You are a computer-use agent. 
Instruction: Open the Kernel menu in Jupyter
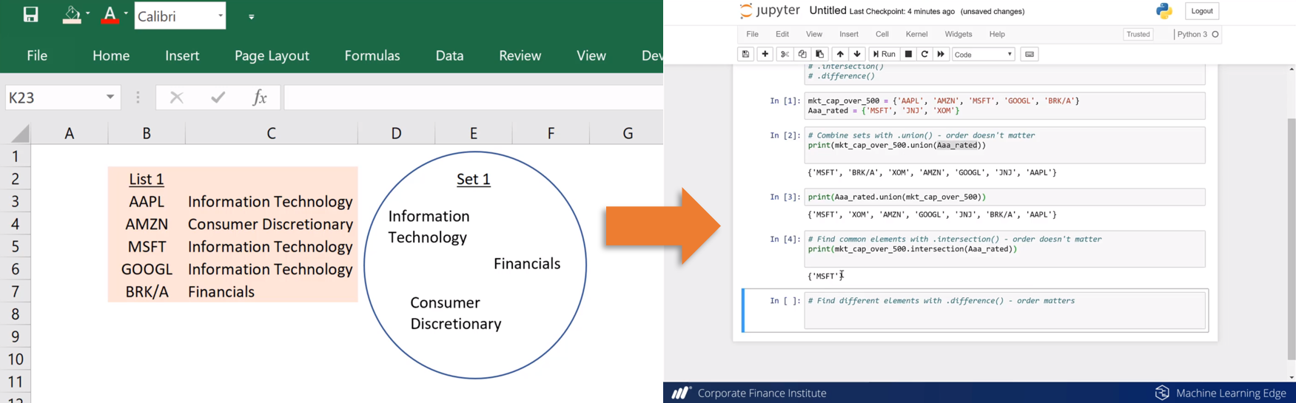(916, 34)
